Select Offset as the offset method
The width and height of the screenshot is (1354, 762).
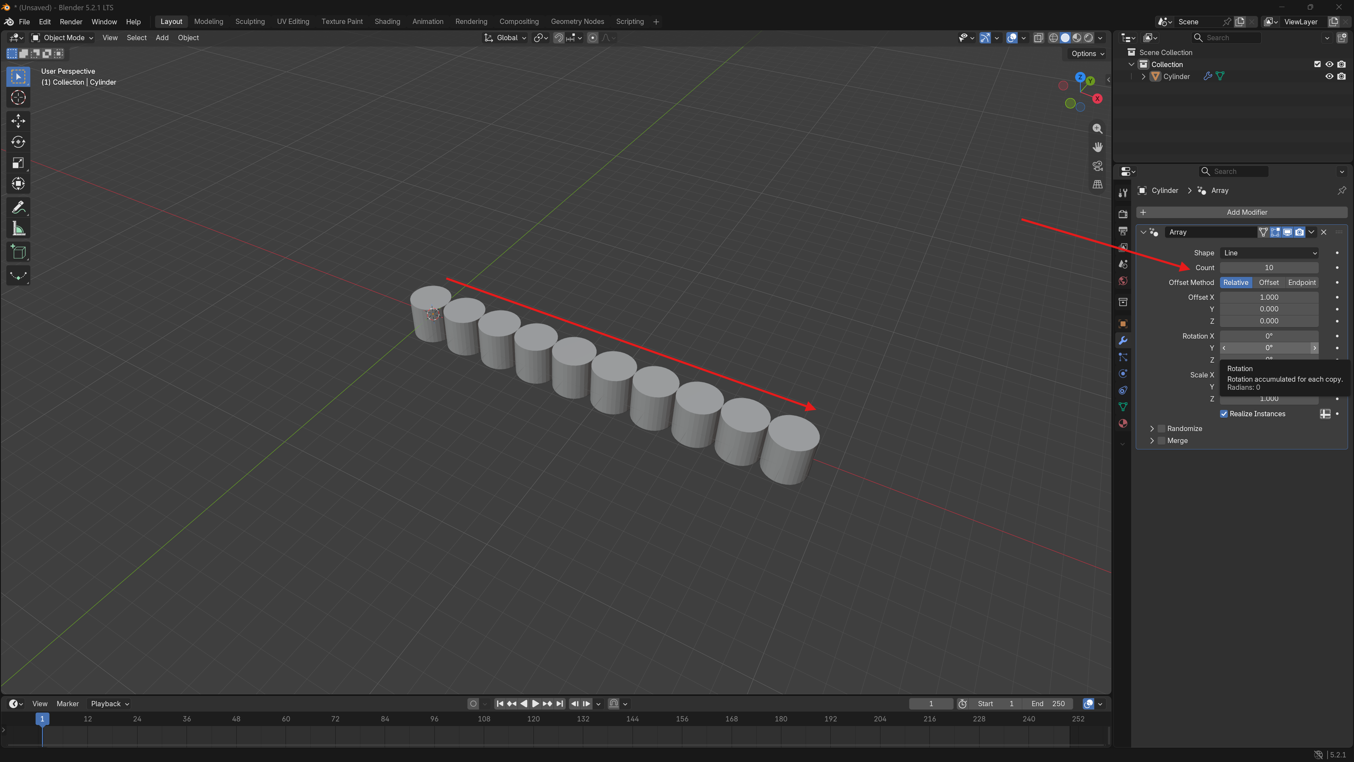click(1268, 282)
